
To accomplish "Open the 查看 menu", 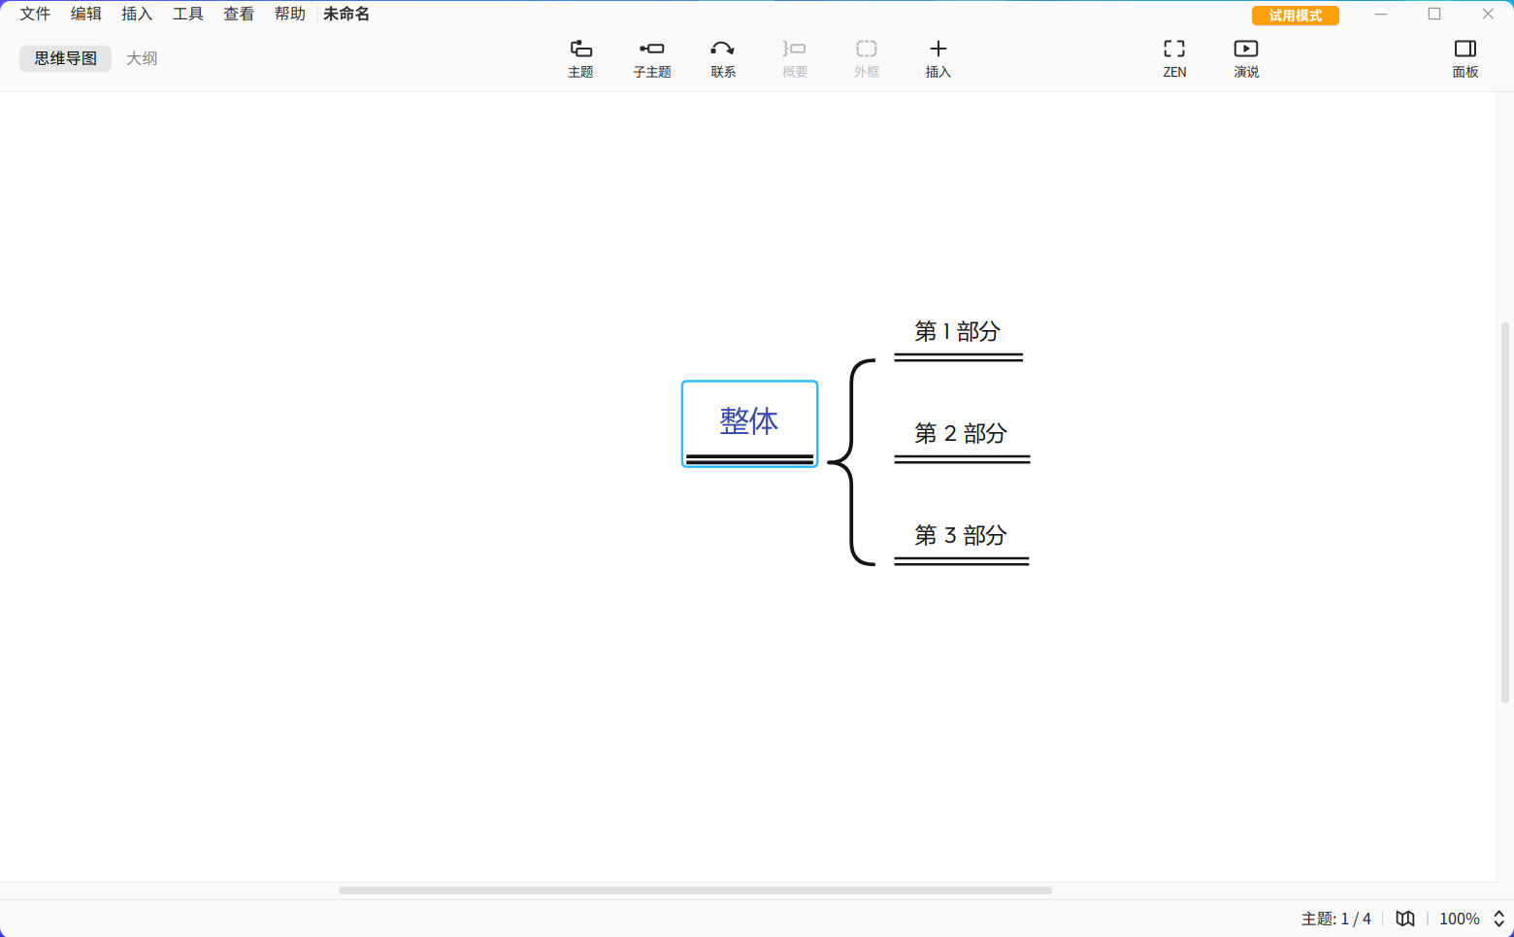I will coord(239,14).
